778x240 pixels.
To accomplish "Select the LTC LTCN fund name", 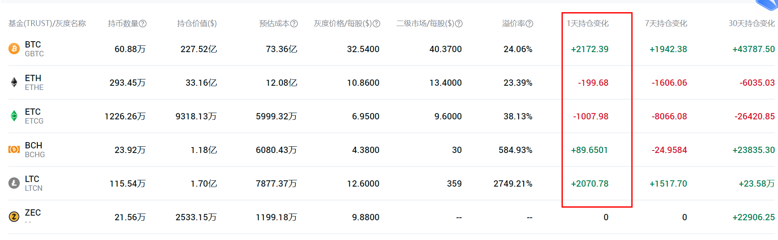I will 34,183.
